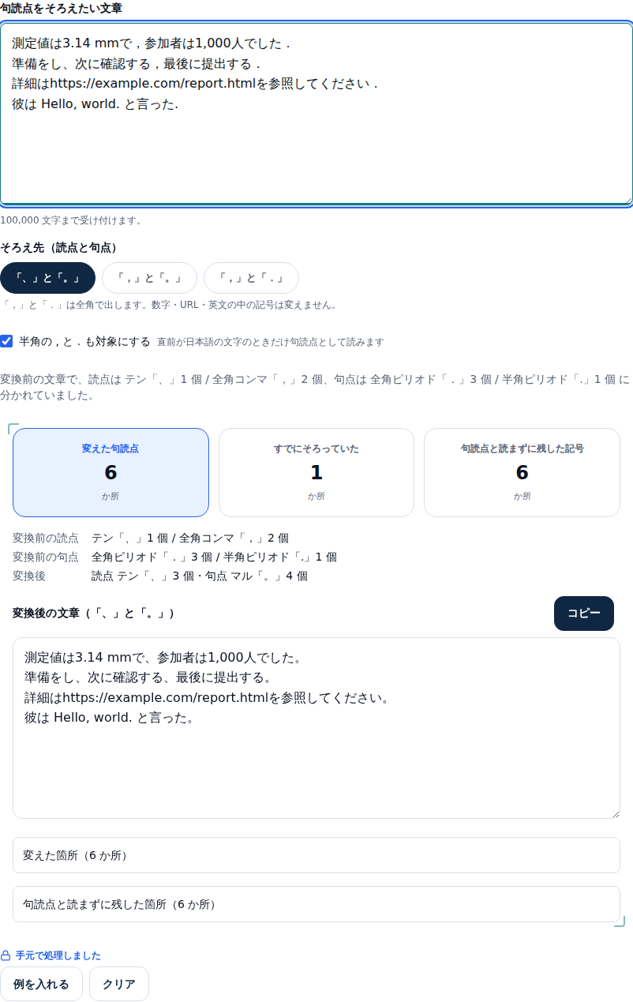
Task: Click the converted text output area
Action: click(x=316, y=728)
